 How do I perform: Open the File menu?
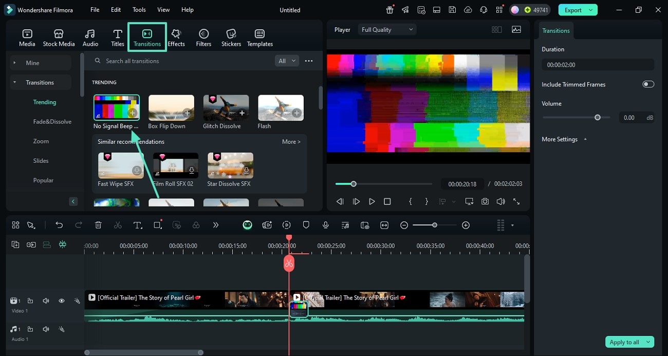coord(95,10)
